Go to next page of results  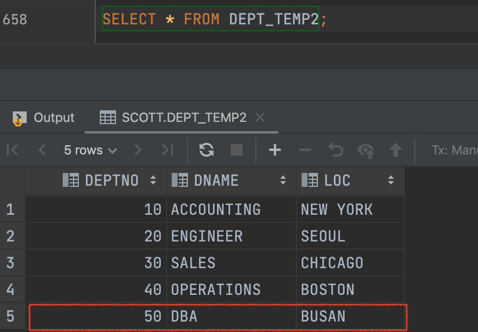point(138,150)
